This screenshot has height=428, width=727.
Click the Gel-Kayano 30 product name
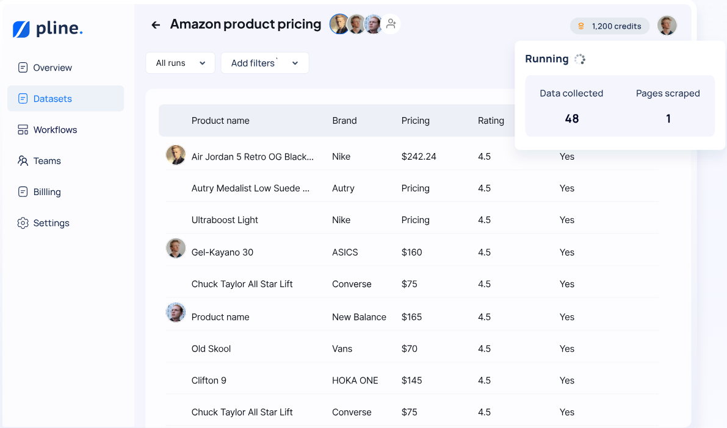pos(222,252)
